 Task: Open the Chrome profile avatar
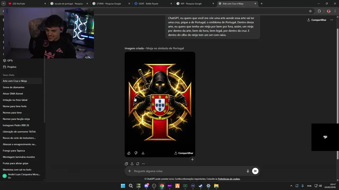point(329,11)
